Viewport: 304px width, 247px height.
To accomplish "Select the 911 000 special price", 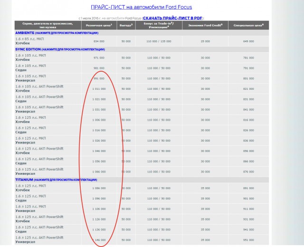I will (248, 209).
